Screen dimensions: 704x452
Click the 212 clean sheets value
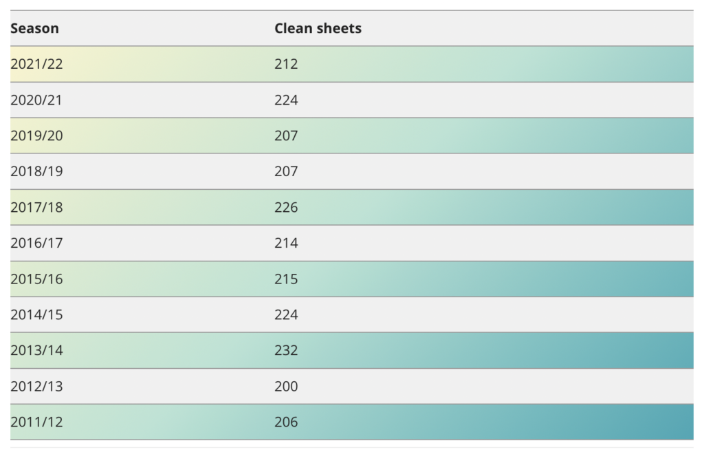[286, 64]
